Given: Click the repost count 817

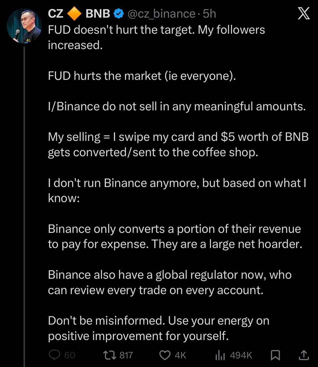Looking at the screenshot, I should pyautogui.click(x=126, y=355).
